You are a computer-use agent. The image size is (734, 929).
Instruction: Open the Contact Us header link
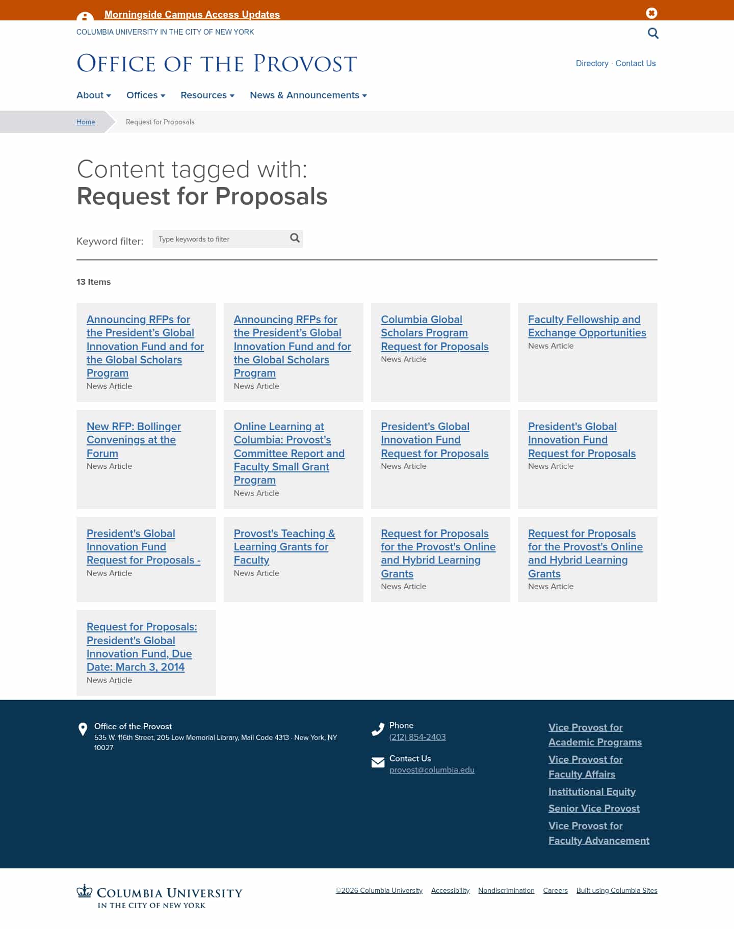[x=636, y=63]
